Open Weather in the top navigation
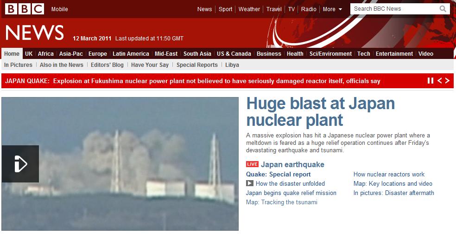The width and height of the screenshot is (456, 234). coord(249,9)
